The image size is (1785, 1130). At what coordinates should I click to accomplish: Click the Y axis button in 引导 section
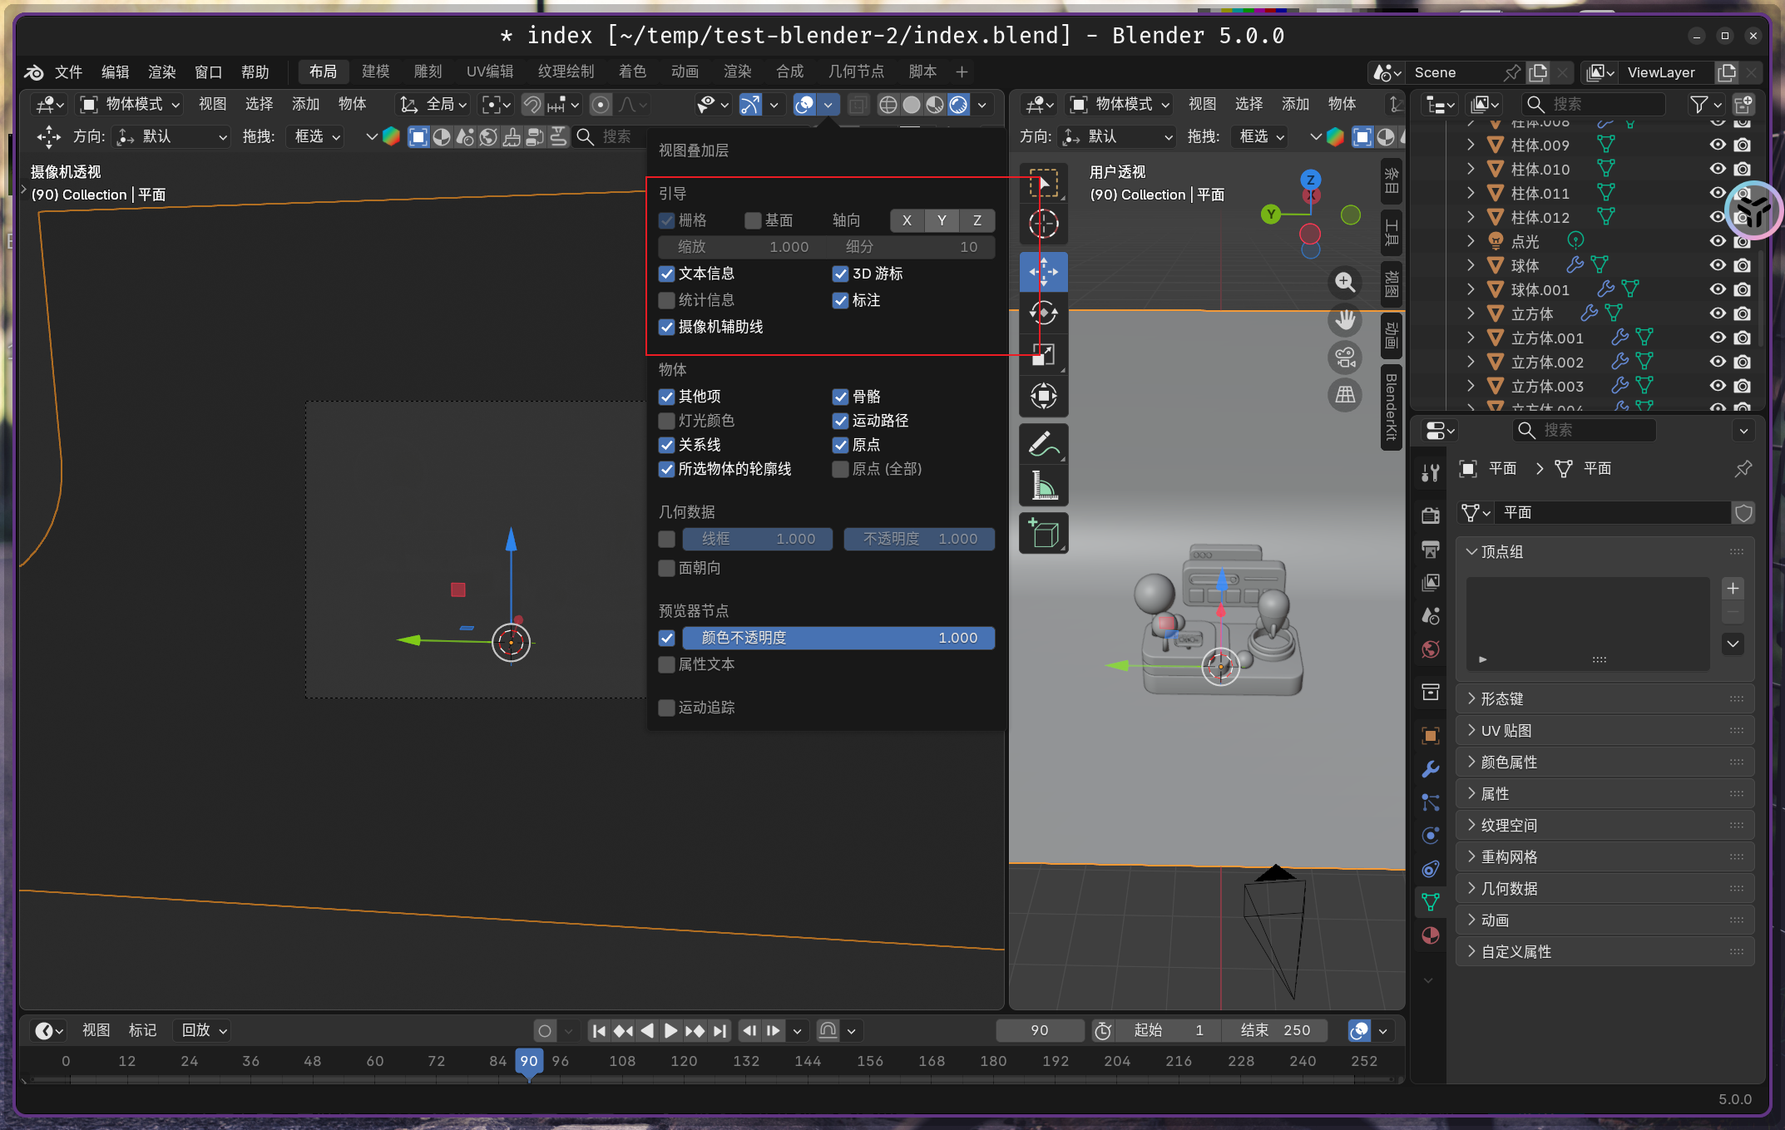click(x=942, y=220)
